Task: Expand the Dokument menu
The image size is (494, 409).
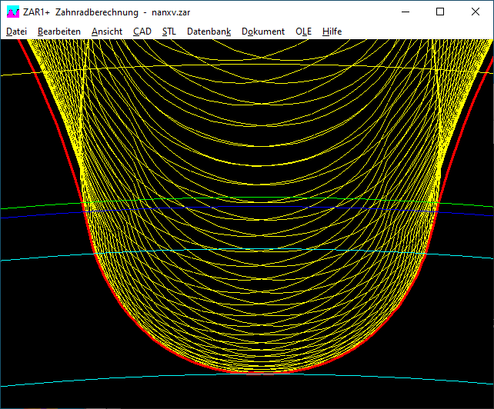Action: point(262,32)
